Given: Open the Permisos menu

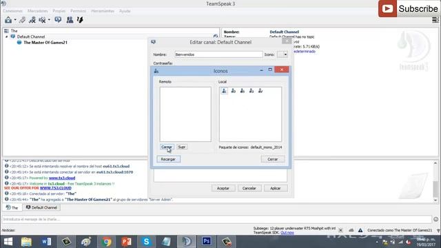Looking at the screenshot, I should (78, 11).
